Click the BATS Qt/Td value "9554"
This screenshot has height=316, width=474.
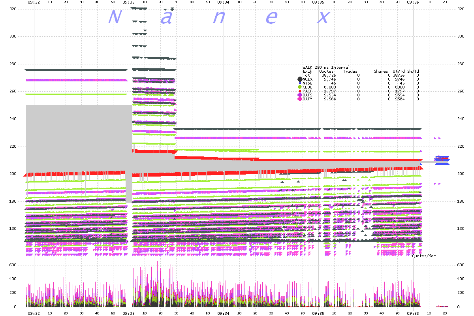tap(400, 95)
